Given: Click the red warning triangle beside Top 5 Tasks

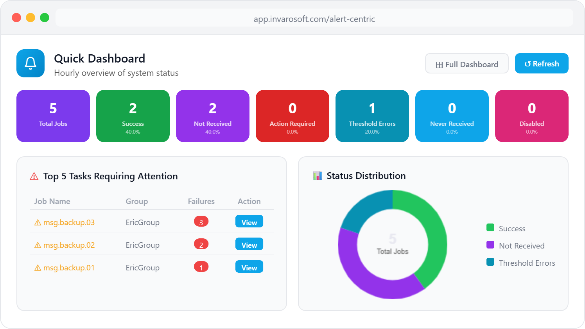Looking at the screenshot, I should tap(34, 177).
